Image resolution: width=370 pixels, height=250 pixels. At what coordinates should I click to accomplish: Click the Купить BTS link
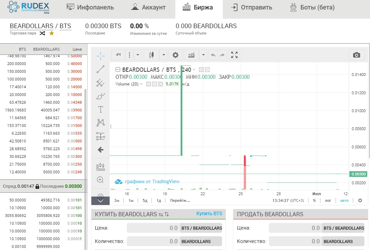(x=209, y=213)
